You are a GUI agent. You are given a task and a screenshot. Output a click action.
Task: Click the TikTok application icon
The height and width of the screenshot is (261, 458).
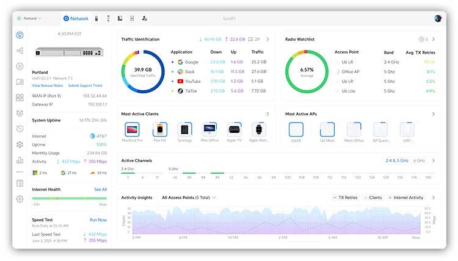click(x=180, y=91)
